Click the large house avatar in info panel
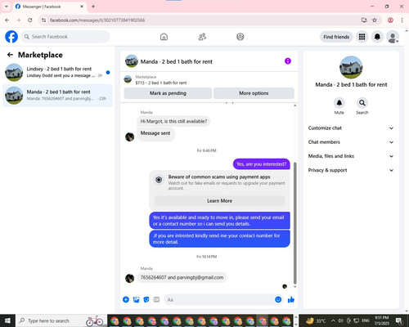 pyautogui.click(x=351, y=67)
